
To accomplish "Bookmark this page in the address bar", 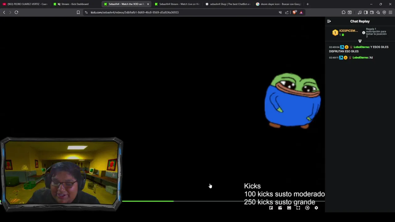I will [78, 12].
